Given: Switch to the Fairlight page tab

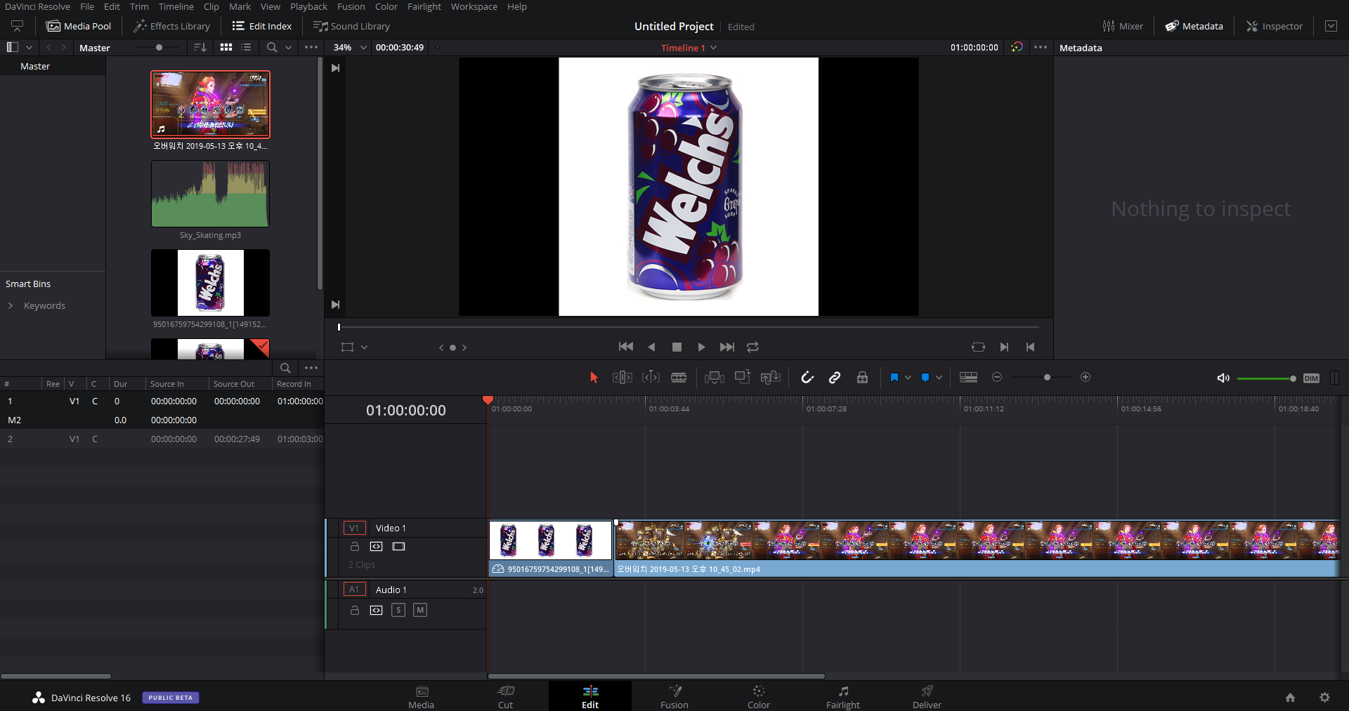Looking at the screenshot, I should click(x=842, y=697).
